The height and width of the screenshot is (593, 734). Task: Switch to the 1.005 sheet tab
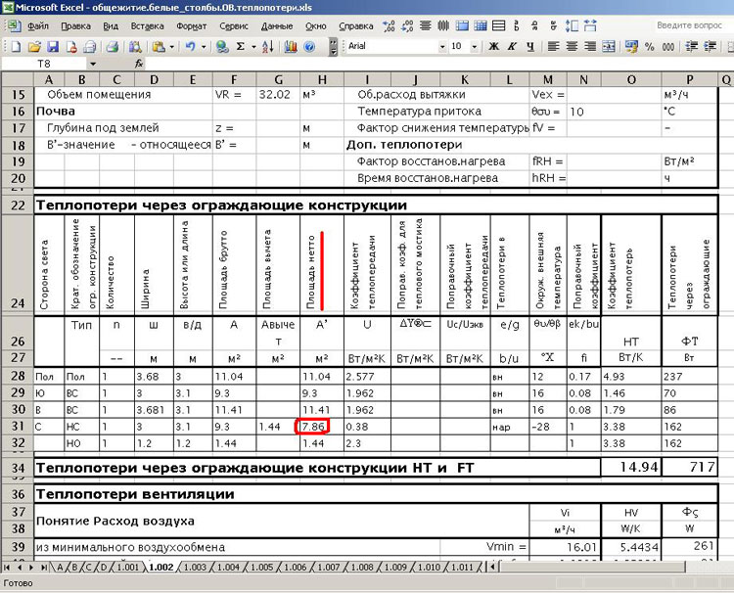pos(261,568)
